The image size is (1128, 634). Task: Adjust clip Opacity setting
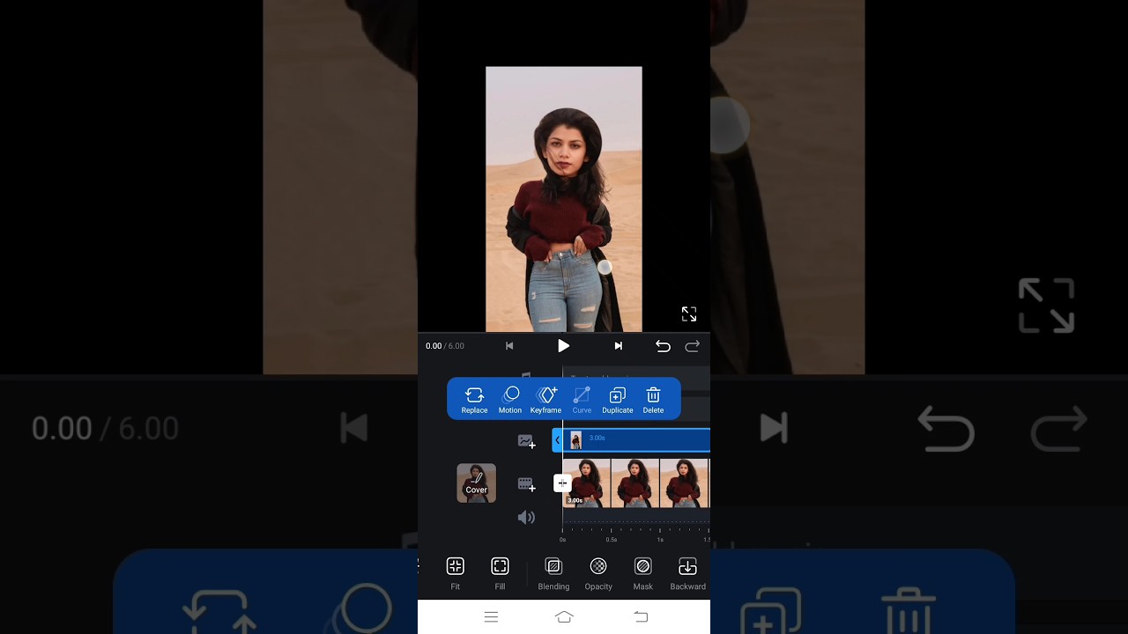pos(598,573)
